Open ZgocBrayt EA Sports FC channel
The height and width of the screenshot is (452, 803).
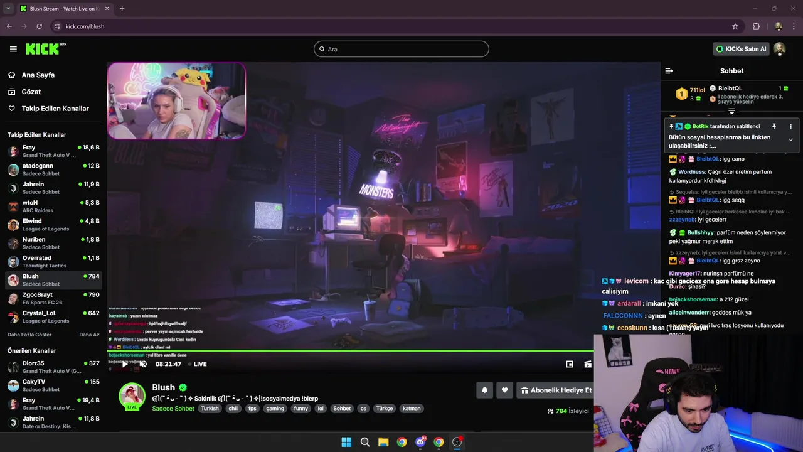[53, 298]
